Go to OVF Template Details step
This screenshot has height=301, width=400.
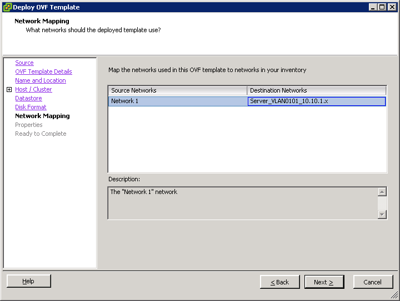(x=44, y=72)
